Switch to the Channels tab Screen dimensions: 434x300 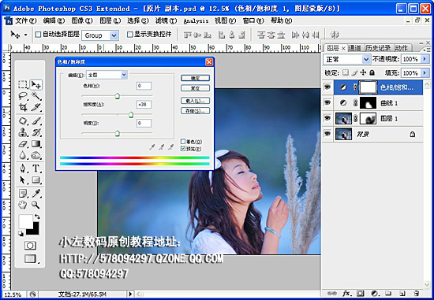pos(355,48)
